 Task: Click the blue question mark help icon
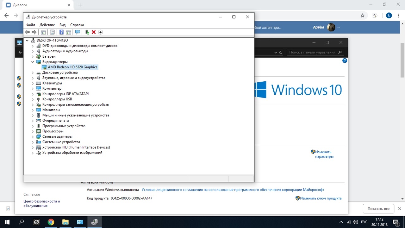point(61,32)
